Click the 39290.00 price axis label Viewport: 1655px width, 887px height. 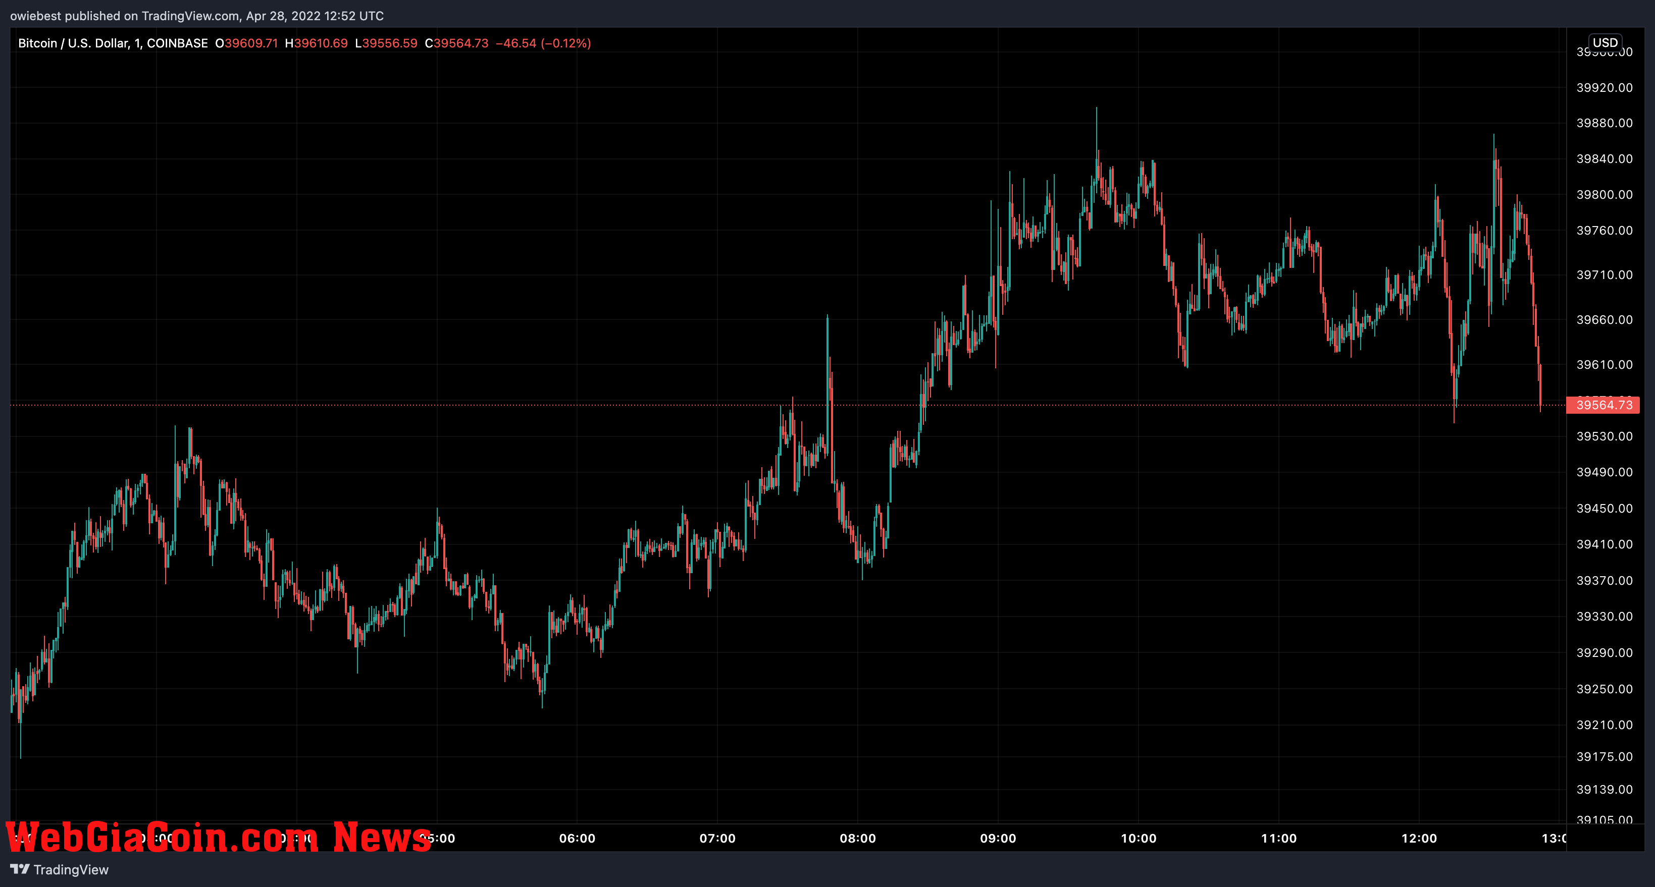pyautogui.click(x=1604, y=653)
